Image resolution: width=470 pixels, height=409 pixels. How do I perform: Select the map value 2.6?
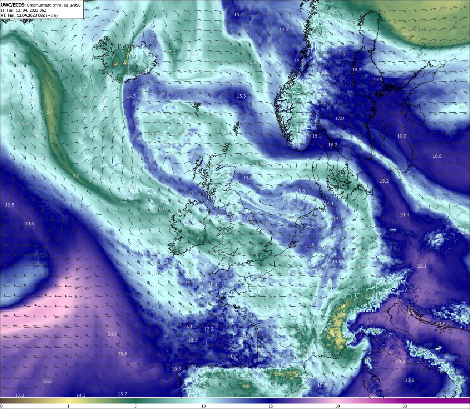tap(405, 33)
